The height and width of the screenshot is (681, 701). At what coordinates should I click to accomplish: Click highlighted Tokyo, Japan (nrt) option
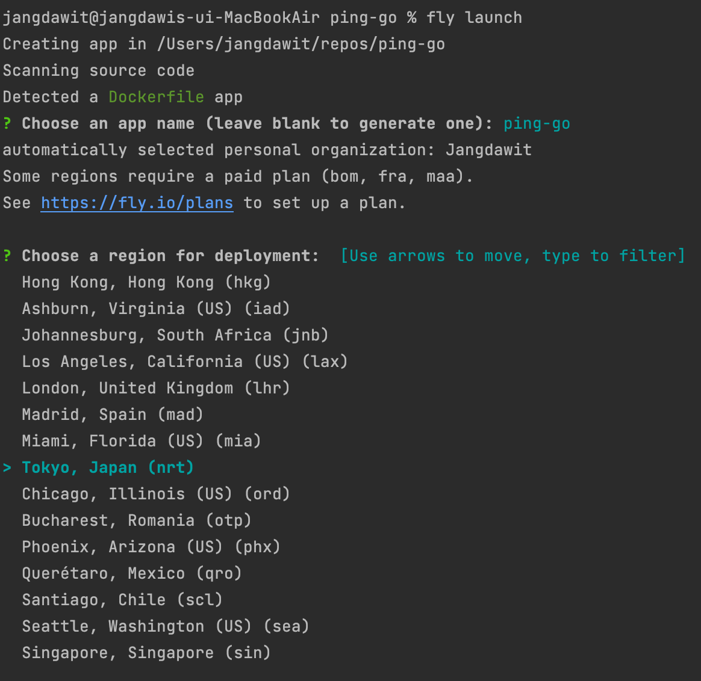[108, 467]
